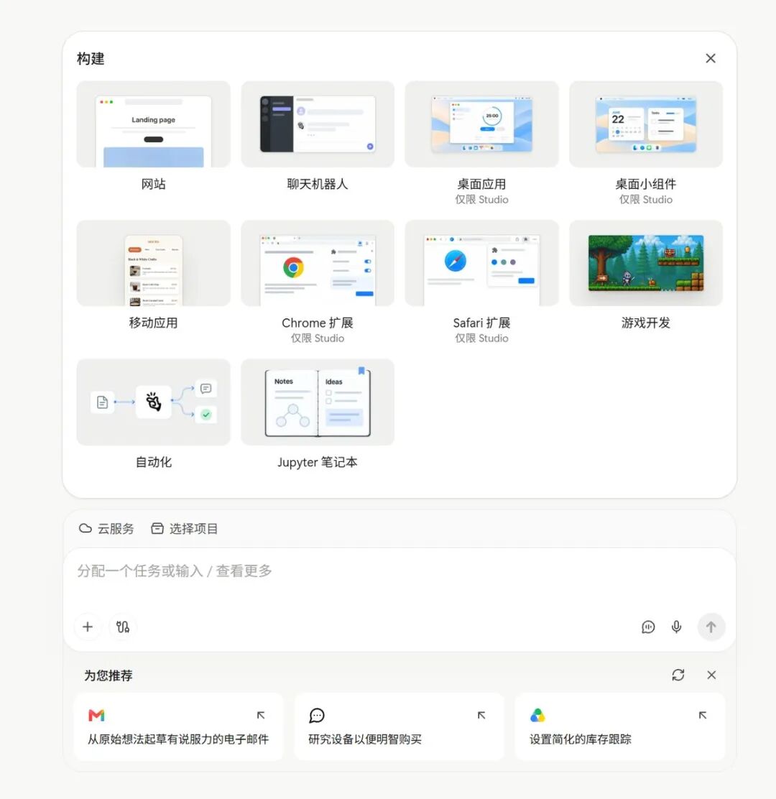This screenshot has width=776, height=799.
Task: Click 仅限 Studio under Chrome 扩展
Action: (318, 338)
